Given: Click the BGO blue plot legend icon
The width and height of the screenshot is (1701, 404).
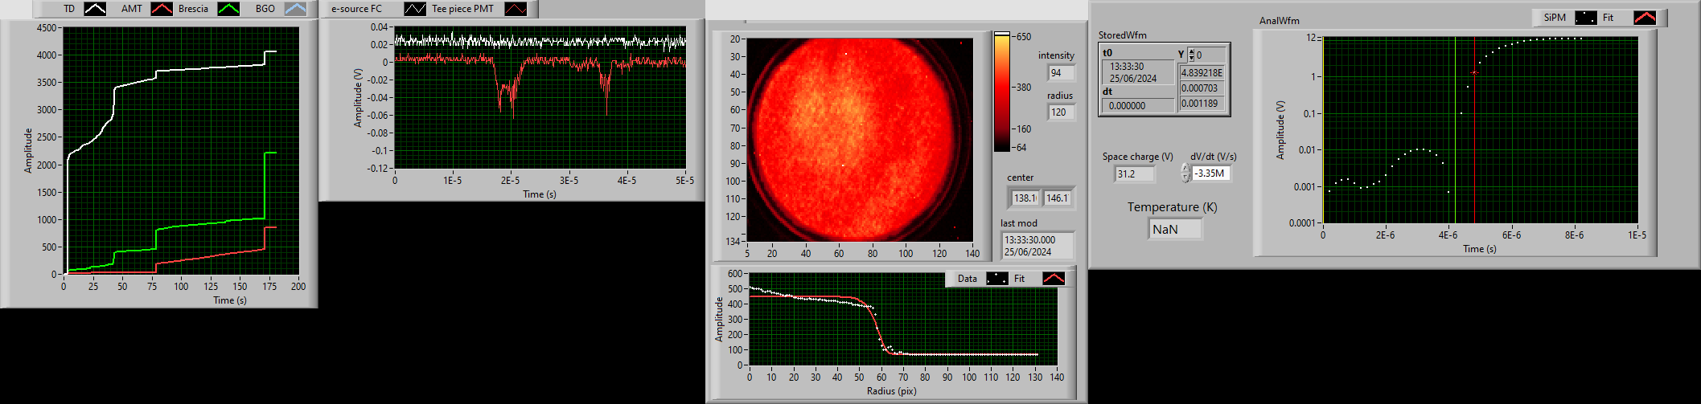Looking at the screenshot, I should tap(295, 9).
